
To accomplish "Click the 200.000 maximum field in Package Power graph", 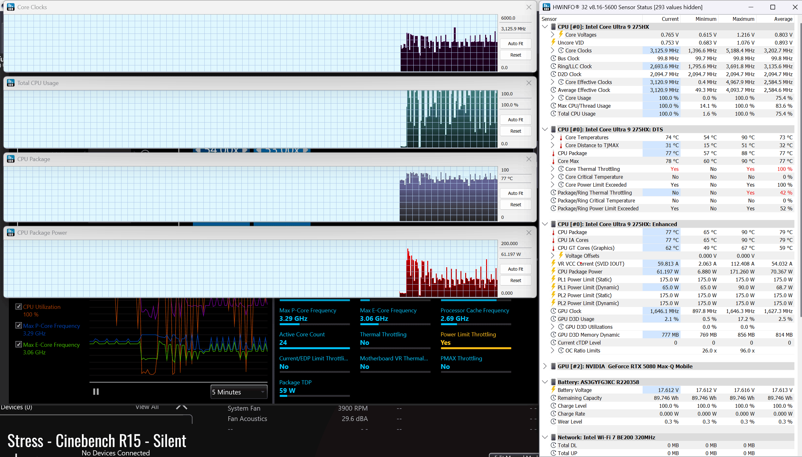I will (515, 244).
